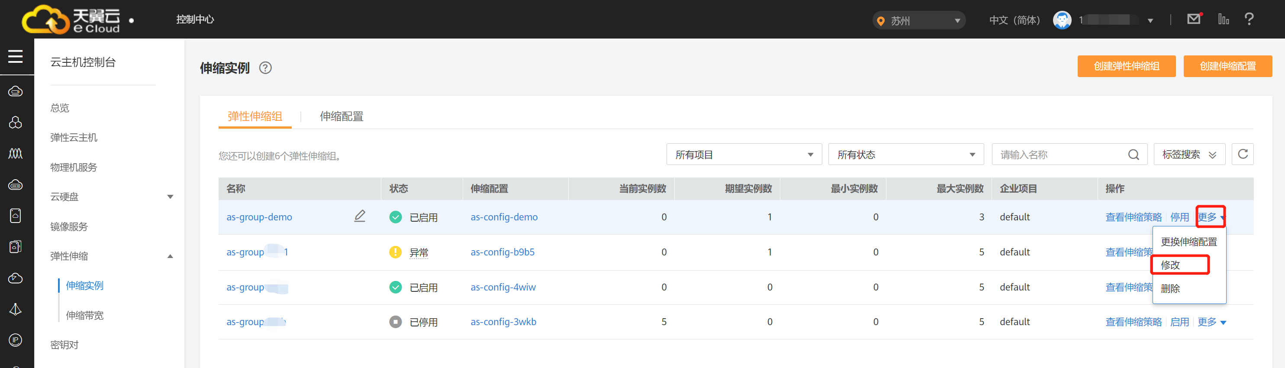Click 查看伸缩策略 for the as-config-3wkb row

[1134, 322]
